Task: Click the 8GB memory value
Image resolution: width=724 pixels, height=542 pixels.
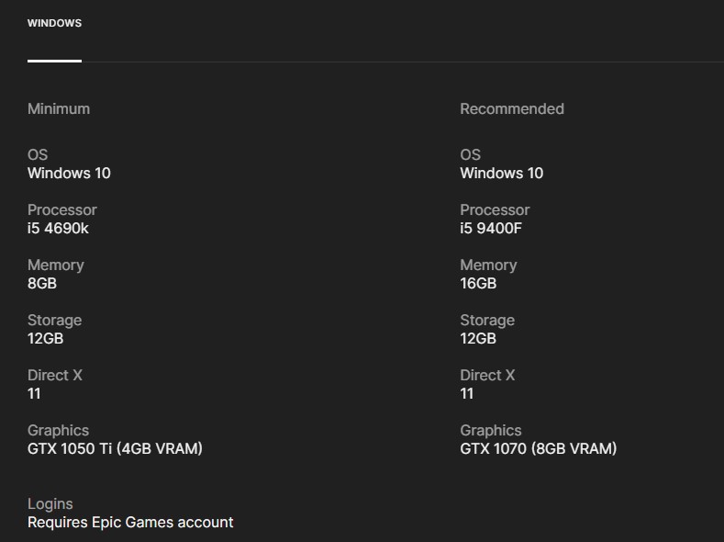Action: coord(42,283)
